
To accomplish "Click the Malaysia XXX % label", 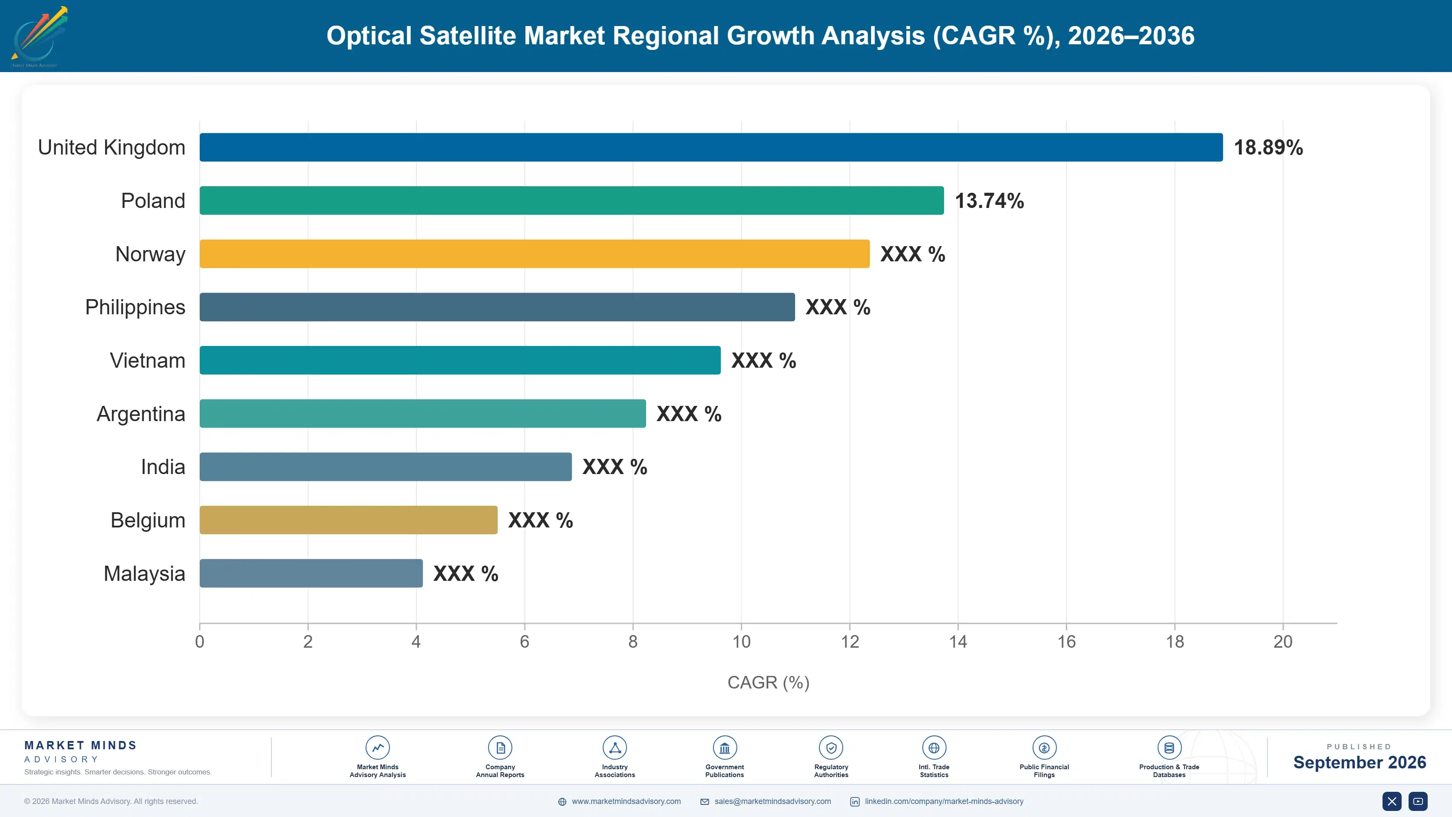I will pos(465,573).
